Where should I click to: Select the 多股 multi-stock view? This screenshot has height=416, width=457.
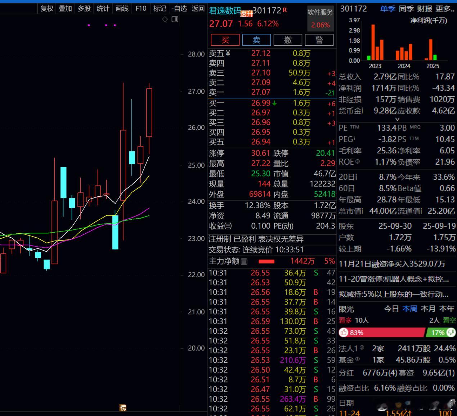84,8
